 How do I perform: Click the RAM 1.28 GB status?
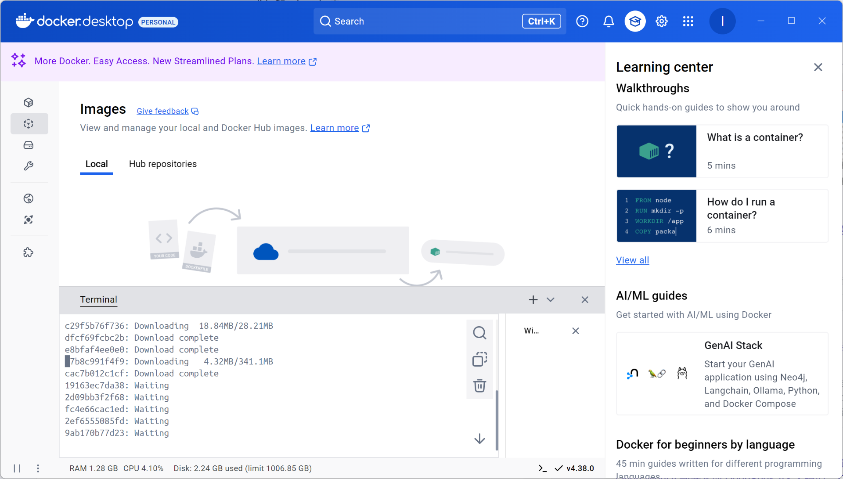tap(94, 468)
